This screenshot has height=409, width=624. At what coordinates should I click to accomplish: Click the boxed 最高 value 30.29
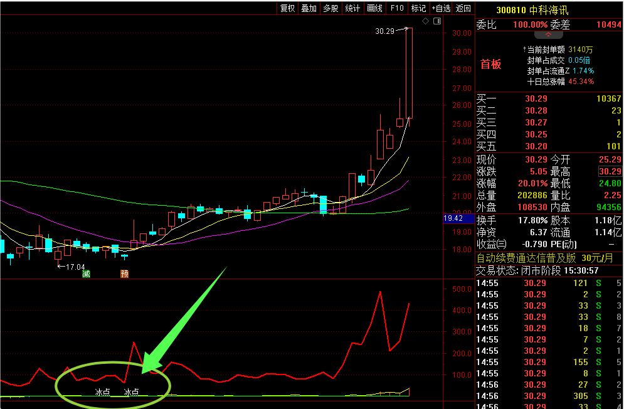(610, 172)
